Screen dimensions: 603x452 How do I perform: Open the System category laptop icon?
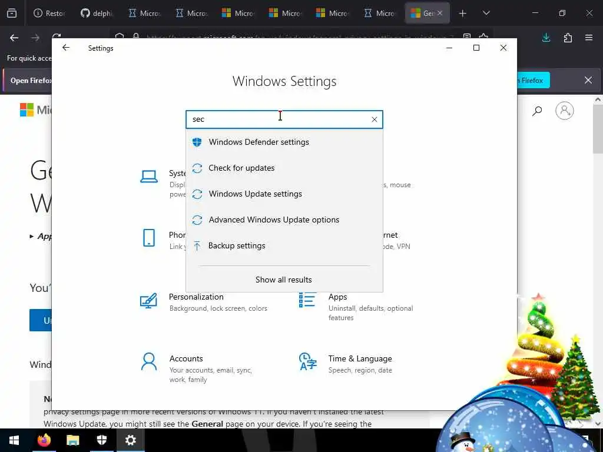click(x=149, y=177)
